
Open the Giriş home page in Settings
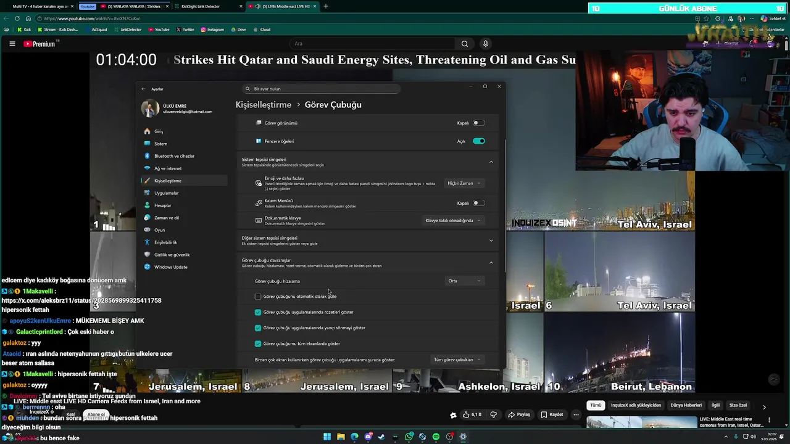pyautogui.click(x=184, y=131)
